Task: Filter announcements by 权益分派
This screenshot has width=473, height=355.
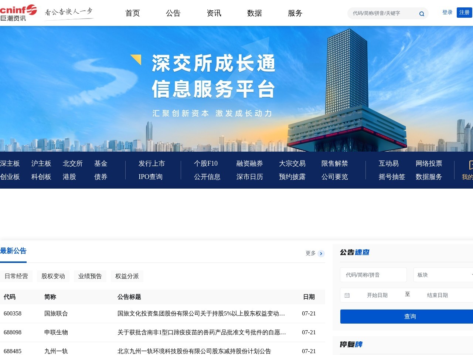Action: pyautogui.click(x=127, y=276)
